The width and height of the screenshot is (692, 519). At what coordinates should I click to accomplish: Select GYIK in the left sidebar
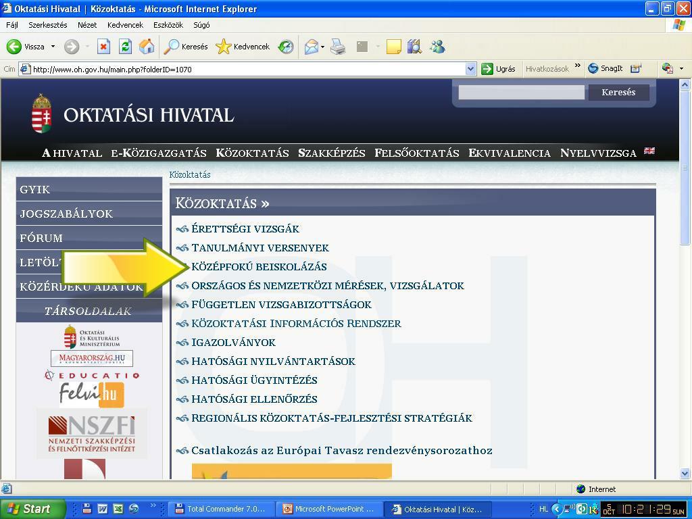(89, 189)
